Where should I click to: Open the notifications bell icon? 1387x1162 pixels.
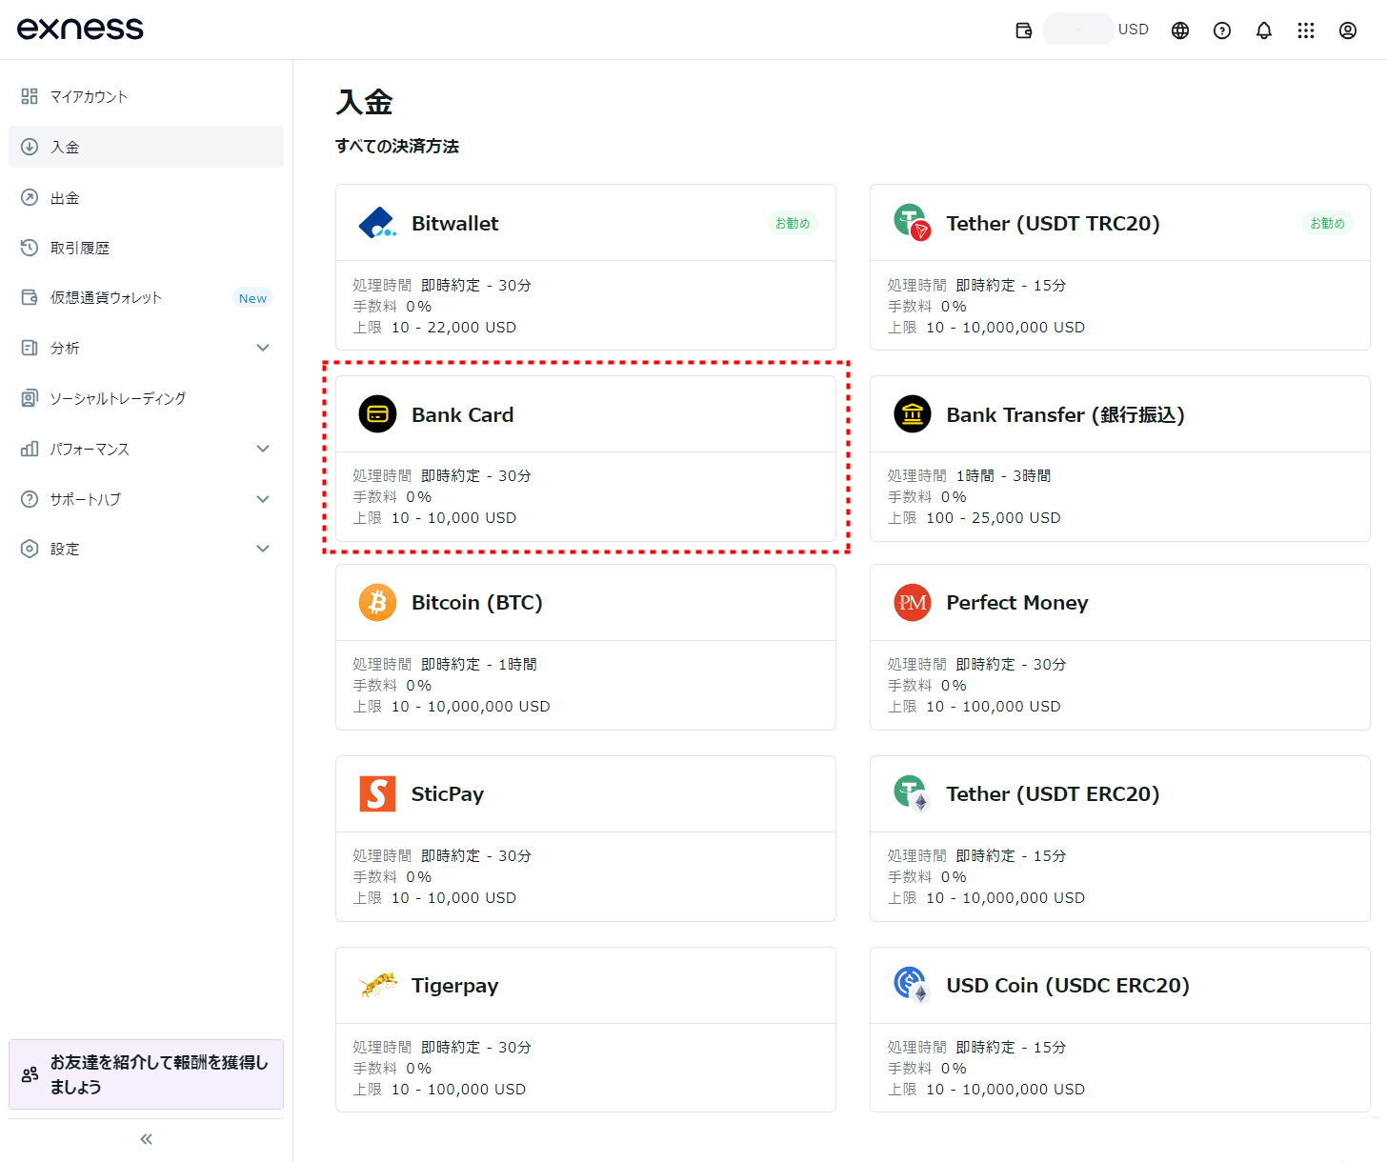pos(1264,30)
